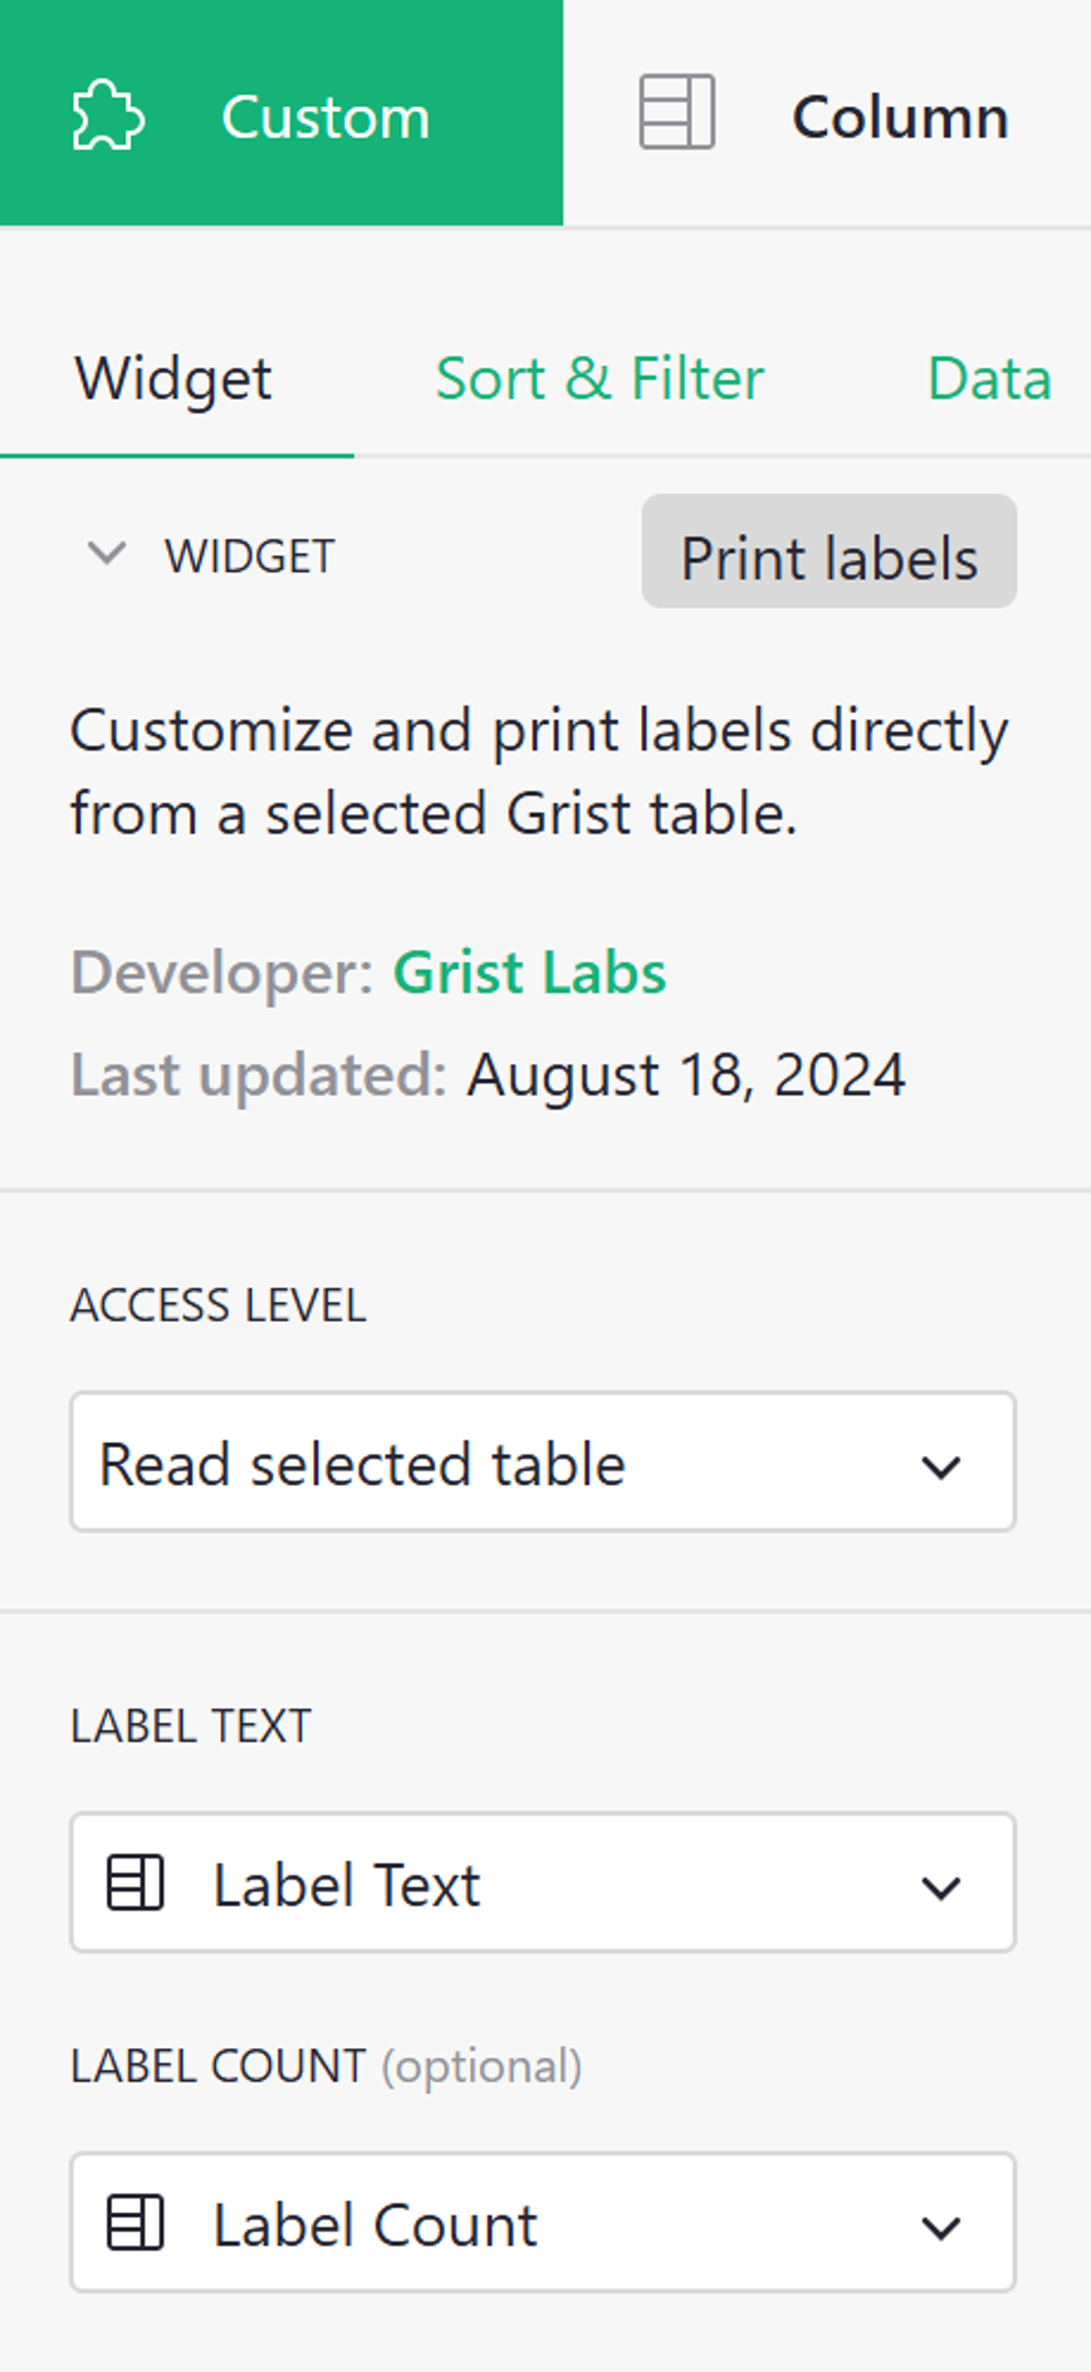Click the column icon in Label Count field

(x=135, y=2223)
